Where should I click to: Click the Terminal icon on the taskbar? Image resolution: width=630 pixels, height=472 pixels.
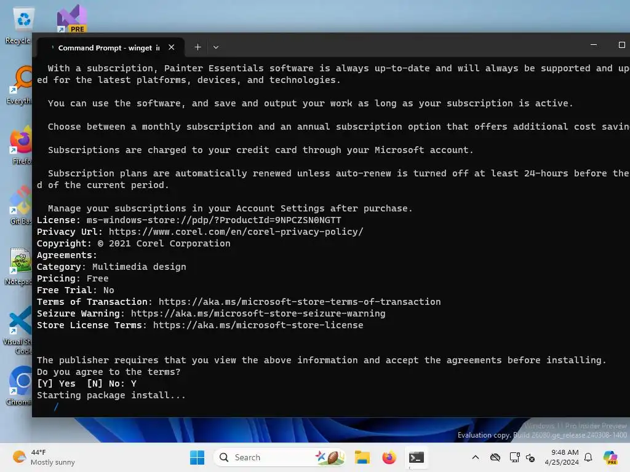tap(417, 457)
